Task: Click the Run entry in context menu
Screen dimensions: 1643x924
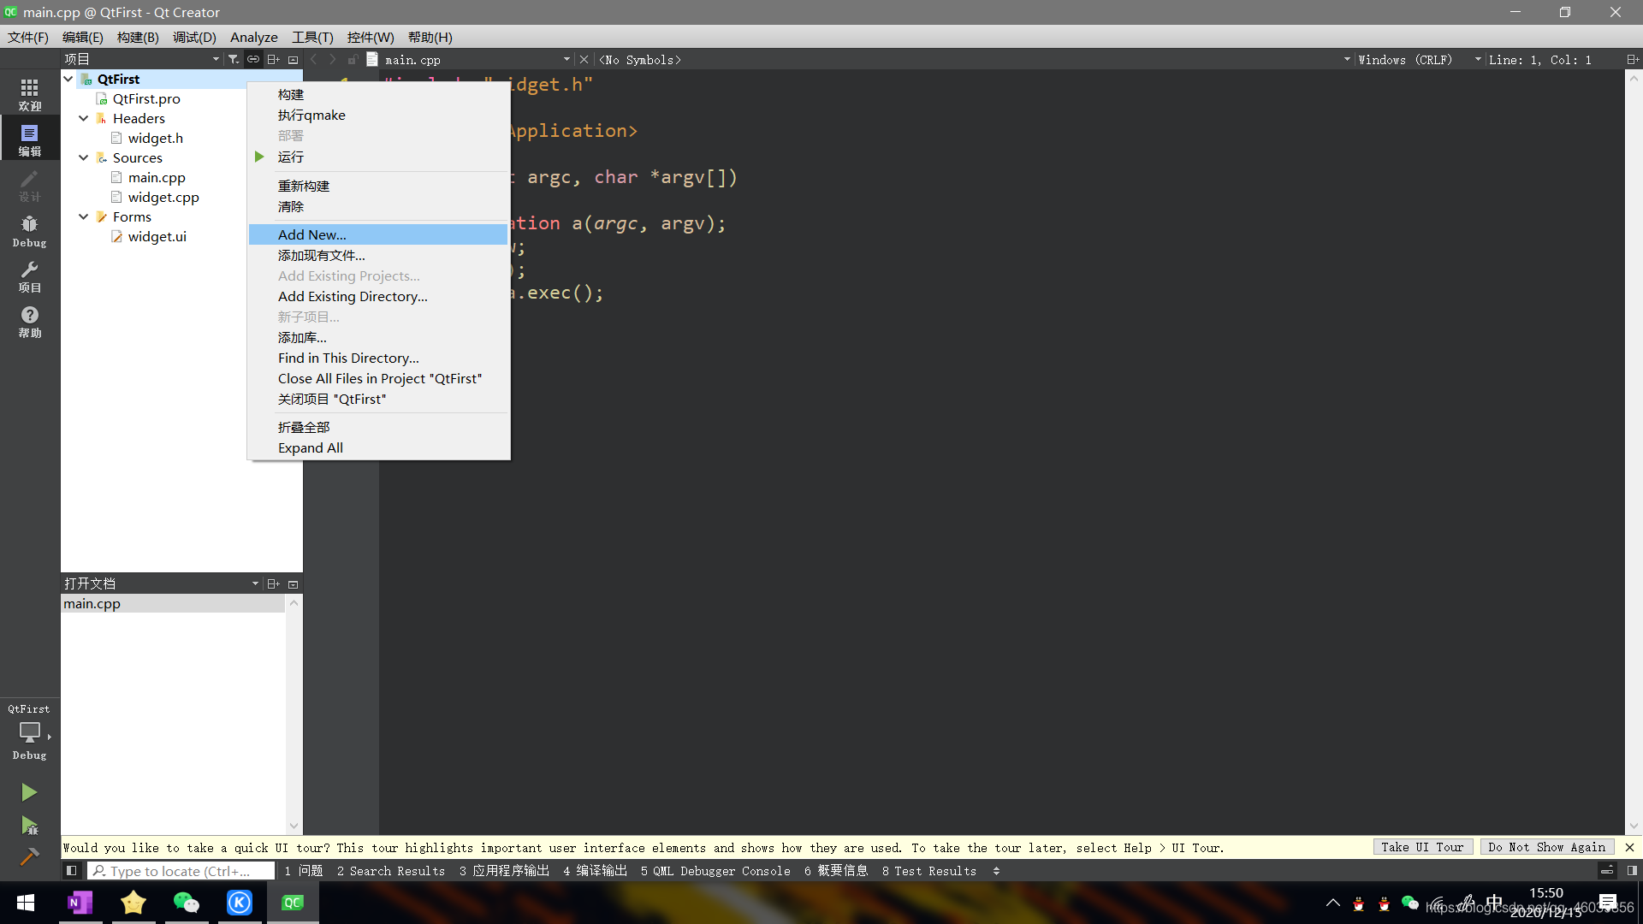Action: pyautogui.click(x=378, y=157)
